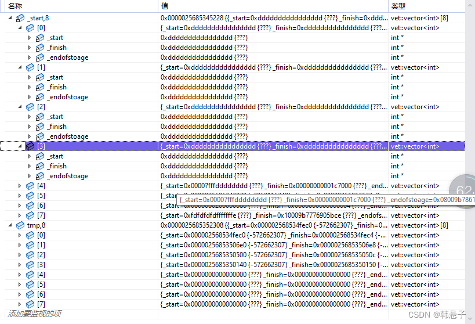Collapse element [0] under _start,8
Screen dimensions: 475x324
(x=20, y=28)
